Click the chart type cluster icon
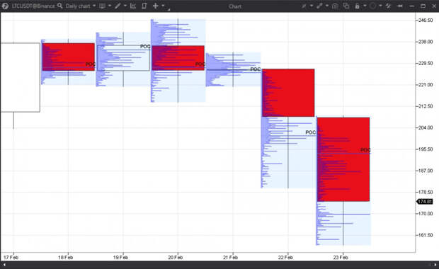The width and height of the screenshot is (439, 269). click(x=103, y=6)
